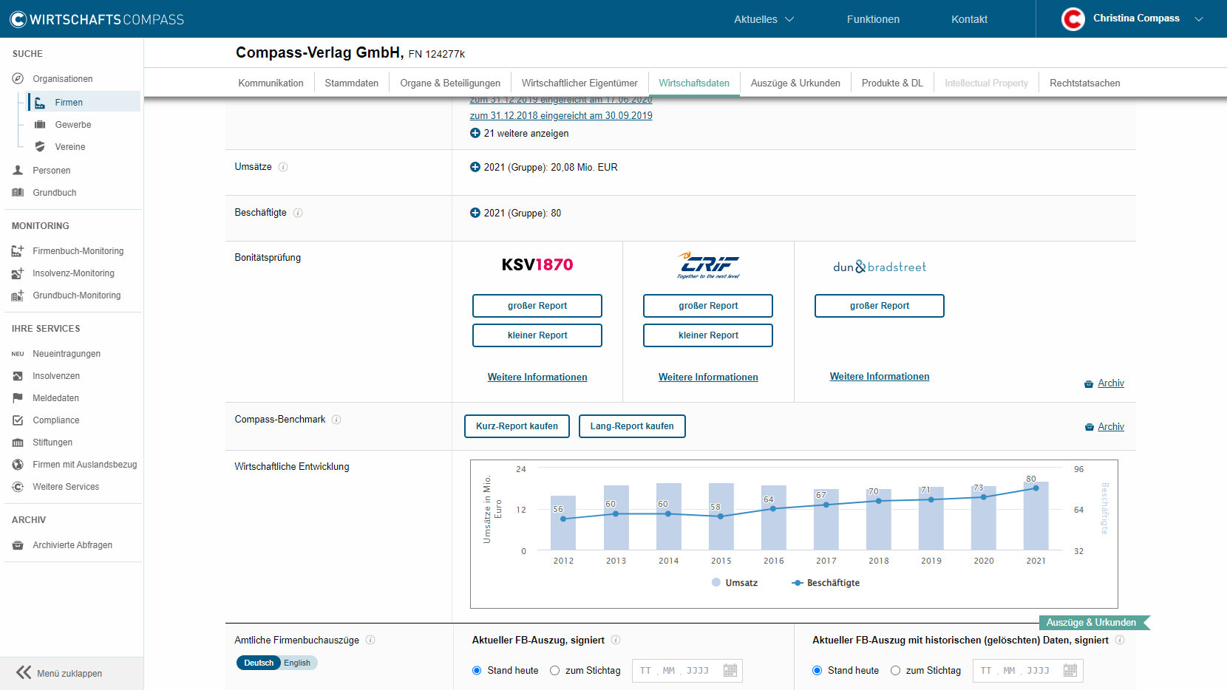
Task: Open calendar picker for first Stichtag field
Action: coord(730,671)
